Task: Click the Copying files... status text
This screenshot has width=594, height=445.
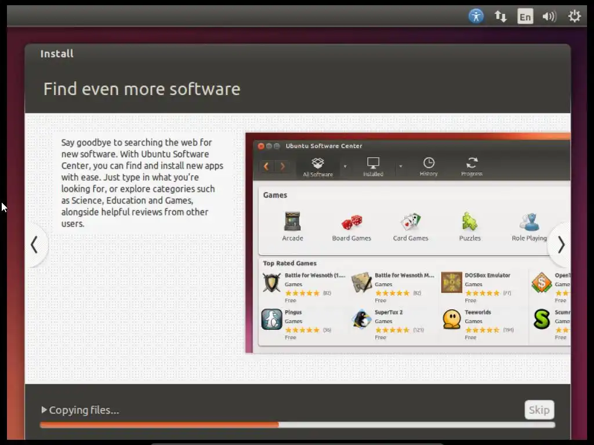Action: 84,410
